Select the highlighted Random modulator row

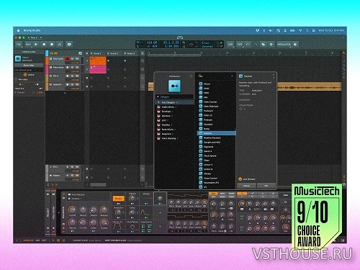216,133
